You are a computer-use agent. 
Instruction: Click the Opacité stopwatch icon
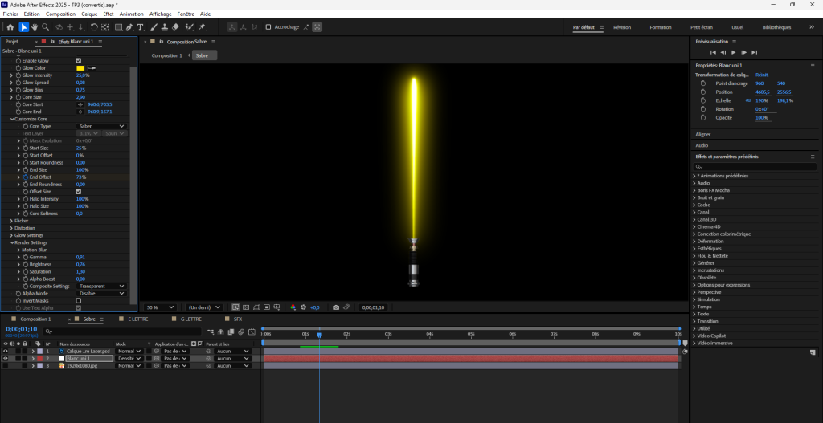[x=702, y=118]
